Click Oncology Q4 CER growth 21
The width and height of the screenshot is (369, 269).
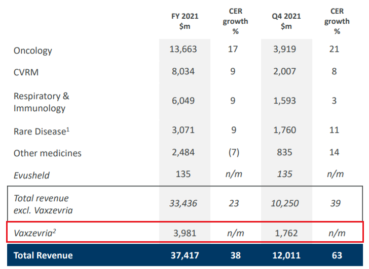334,49
